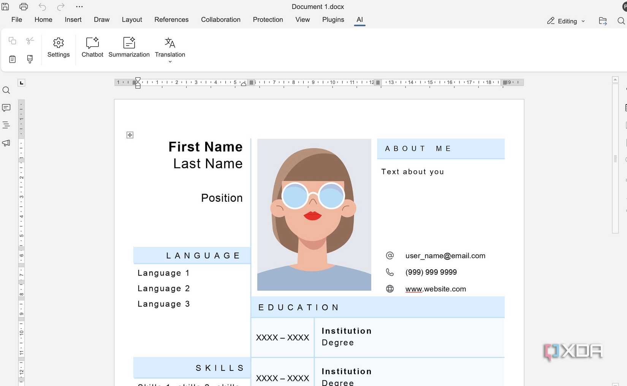Open the Headings navigation panel icon
The image size is (627, 386).
[x=6, y=125]
